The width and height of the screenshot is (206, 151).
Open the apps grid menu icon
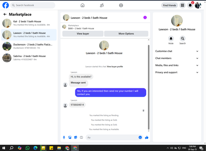coord(183,5)
